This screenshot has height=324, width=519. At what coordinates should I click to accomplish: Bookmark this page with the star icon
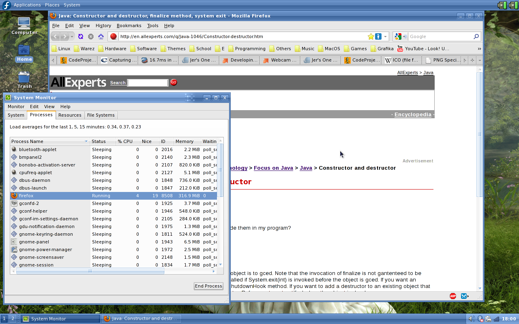371,36
